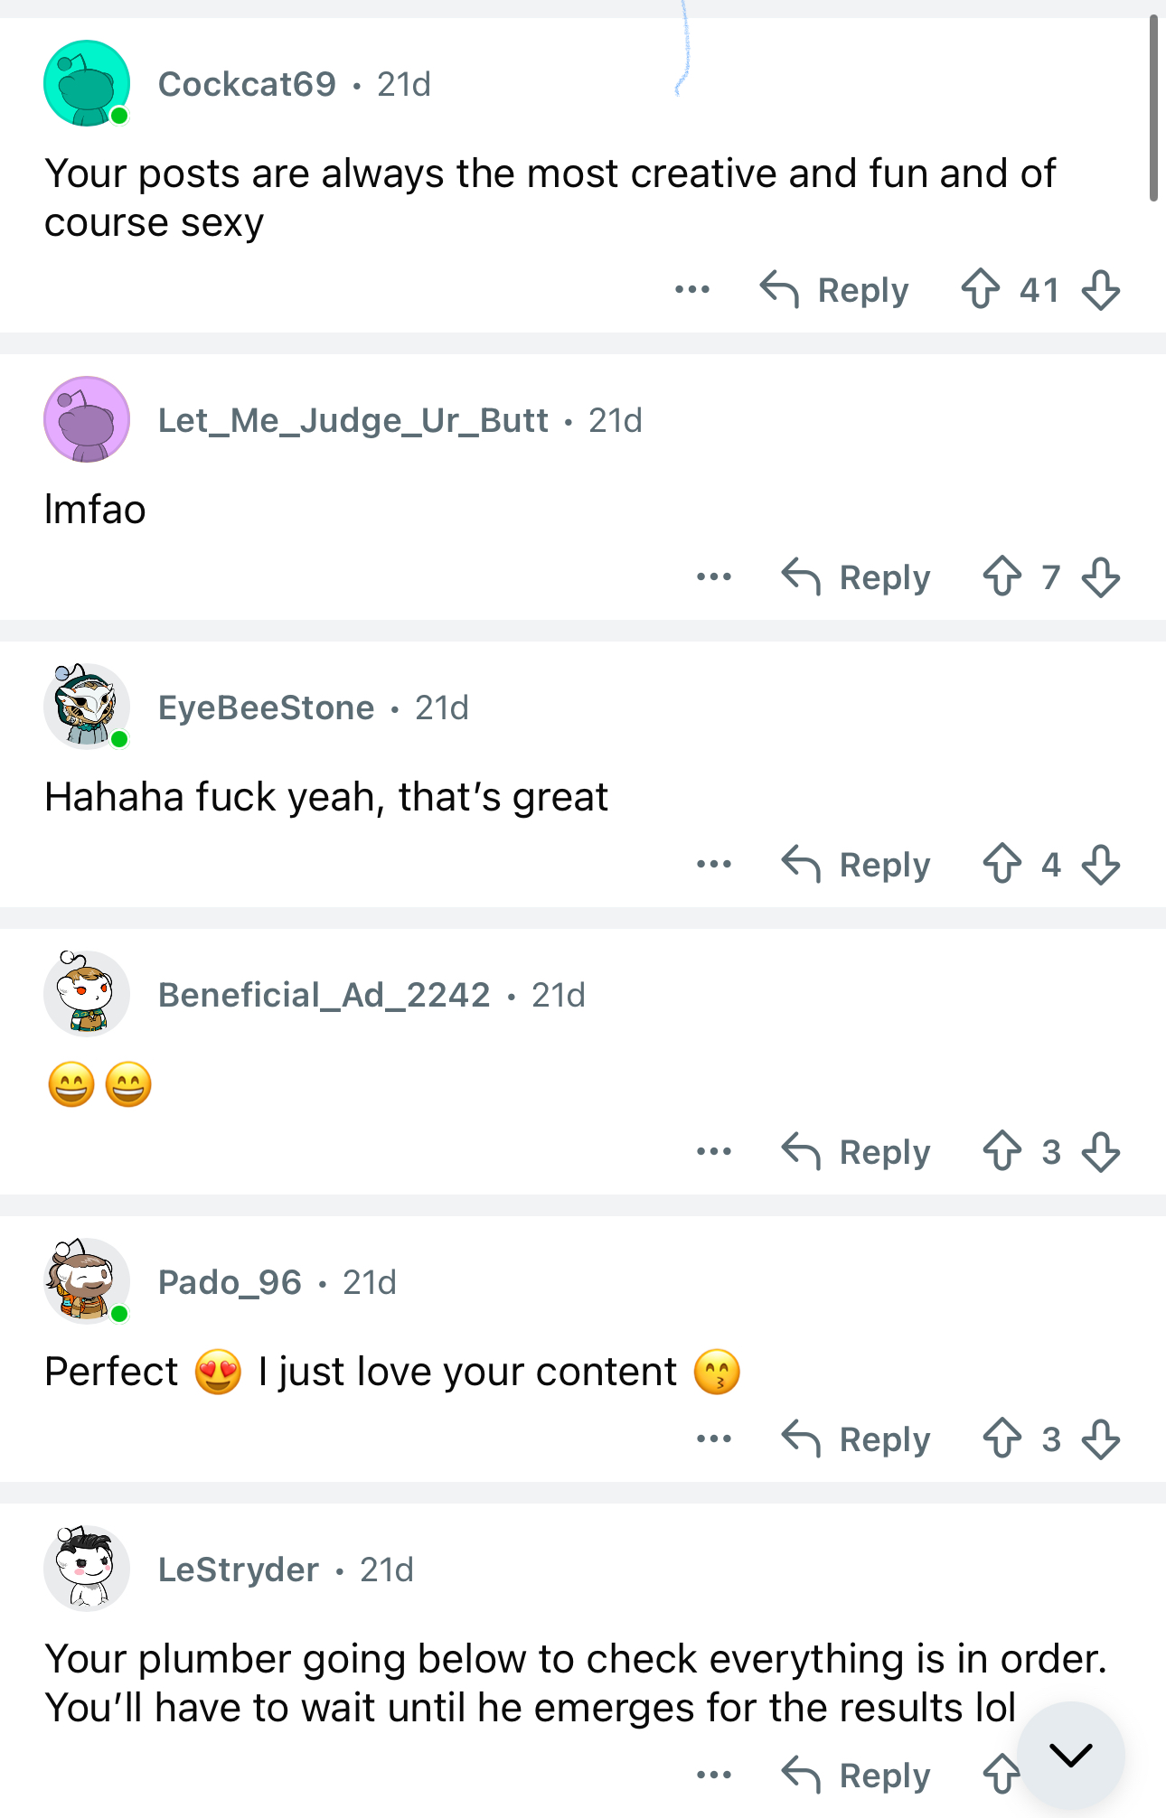Screen dimensions: 1166x1818
Task: Tap LeStryder's avatar image
Action: [x=87, y=1569]
